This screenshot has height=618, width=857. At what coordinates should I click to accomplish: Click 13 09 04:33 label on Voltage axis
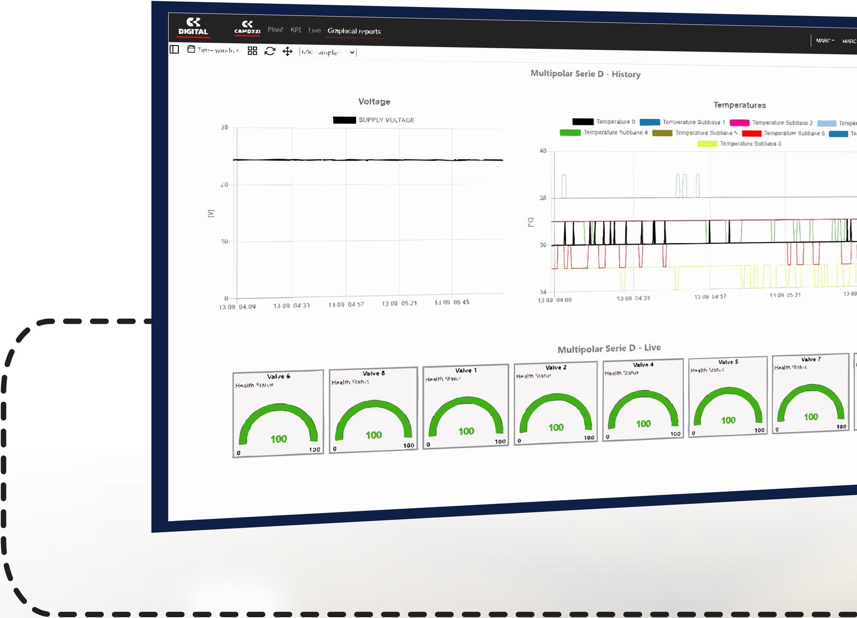click(291, 306)
